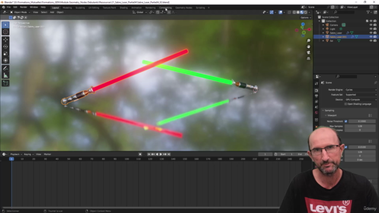The width and height of the screenshot is (379, 213).
Task: Open the Keying popover in the timeline
Action: click(28, 154)
